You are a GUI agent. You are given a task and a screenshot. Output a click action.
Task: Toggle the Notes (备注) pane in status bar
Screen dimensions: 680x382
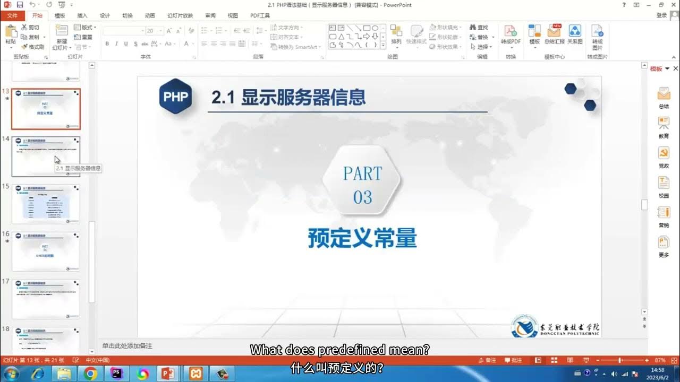point(488,360)
